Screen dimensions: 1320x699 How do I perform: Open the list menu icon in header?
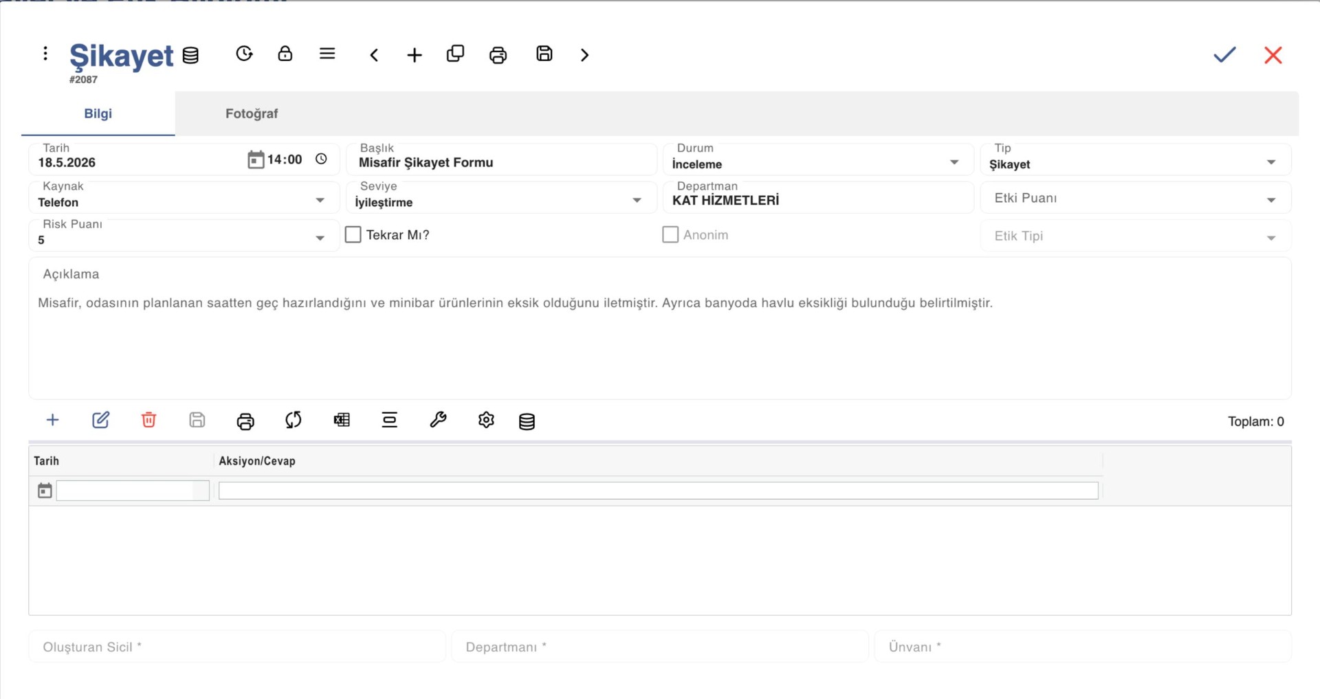(x=327, y=54)
